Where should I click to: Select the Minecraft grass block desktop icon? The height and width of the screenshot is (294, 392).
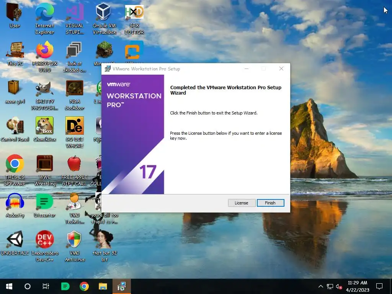coord(104,51)
